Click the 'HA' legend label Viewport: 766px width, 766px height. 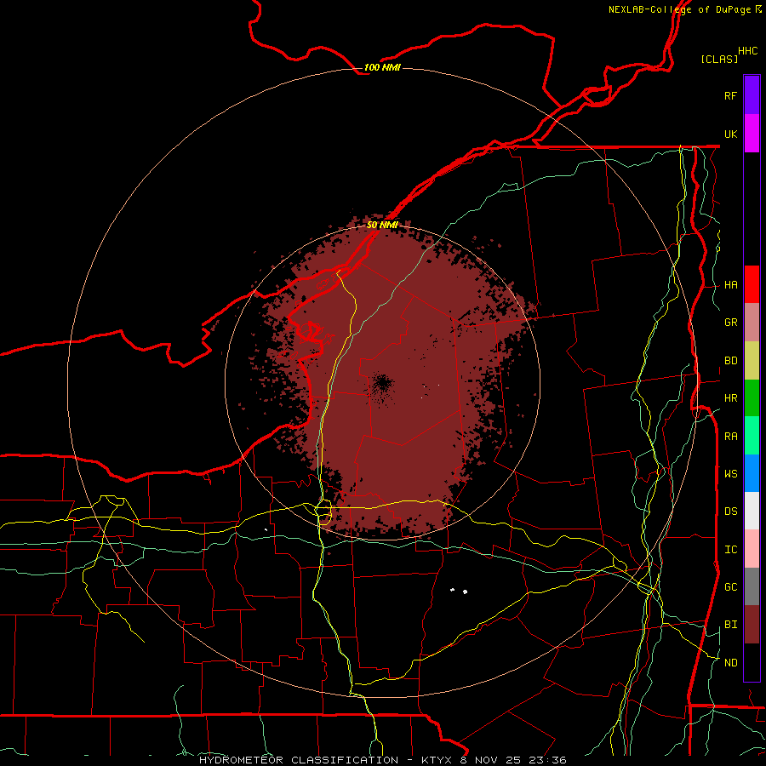[x=731, y=285]
